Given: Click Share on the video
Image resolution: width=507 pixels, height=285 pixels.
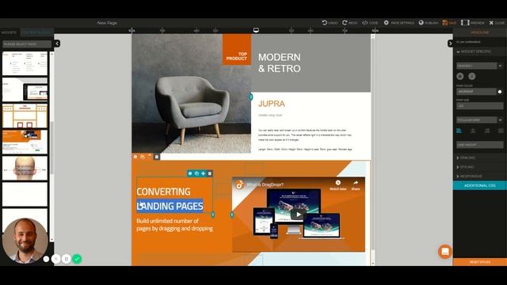Looking at the screenshot, I should (x=356, y=185).
